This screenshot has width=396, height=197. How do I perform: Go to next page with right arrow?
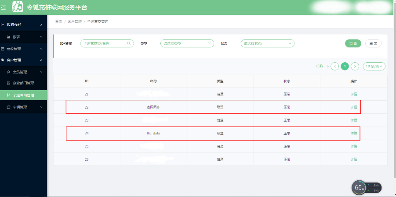click(355, 66)
